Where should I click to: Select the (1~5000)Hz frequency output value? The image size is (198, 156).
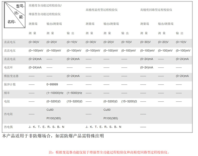coord(74,93)
